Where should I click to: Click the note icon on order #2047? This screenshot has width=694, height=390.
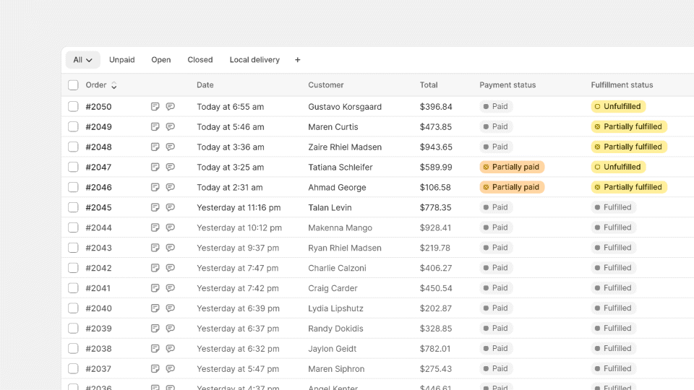[155, 168]
